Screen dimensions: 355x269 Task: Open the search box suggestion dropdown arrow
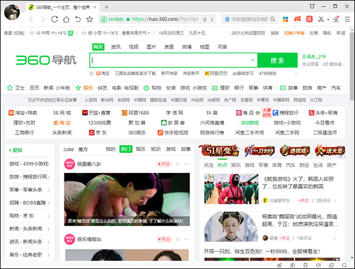[253, 60]
